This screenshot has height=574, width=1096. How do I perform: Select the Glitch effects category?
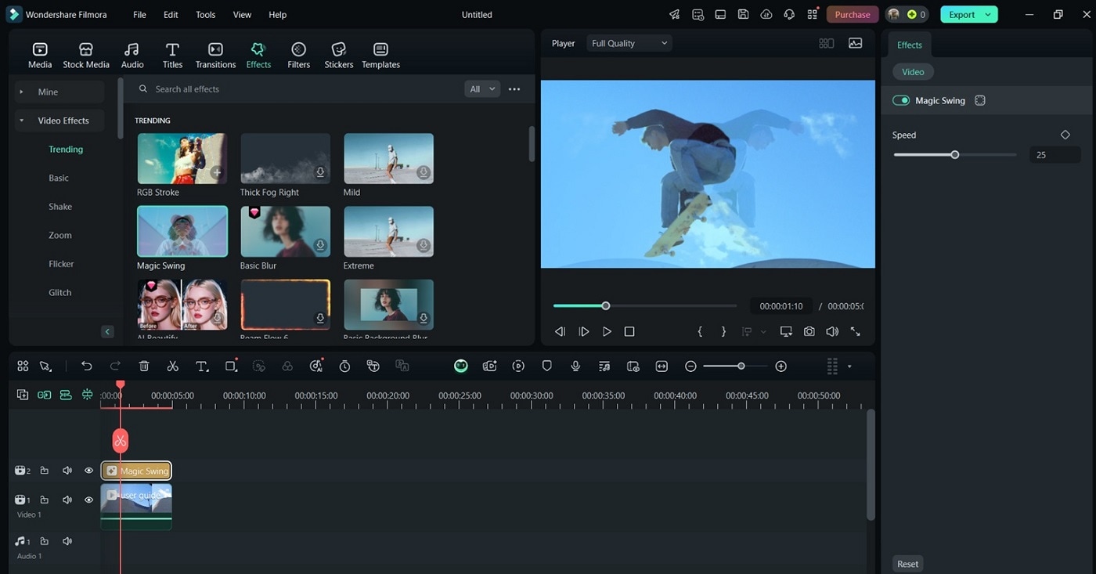pos(60,292)
